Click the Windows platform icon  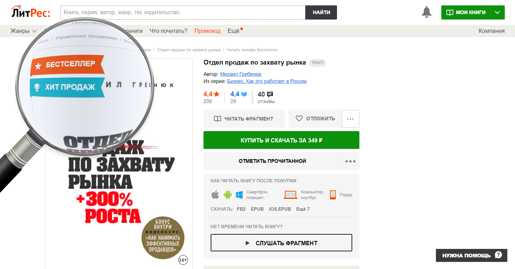(239, 195)
